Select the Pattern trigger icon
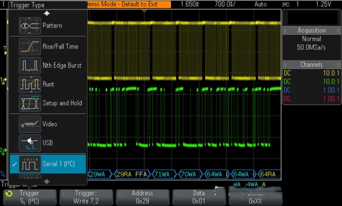This screenshot has width=342, height=206. pos(29,25)
